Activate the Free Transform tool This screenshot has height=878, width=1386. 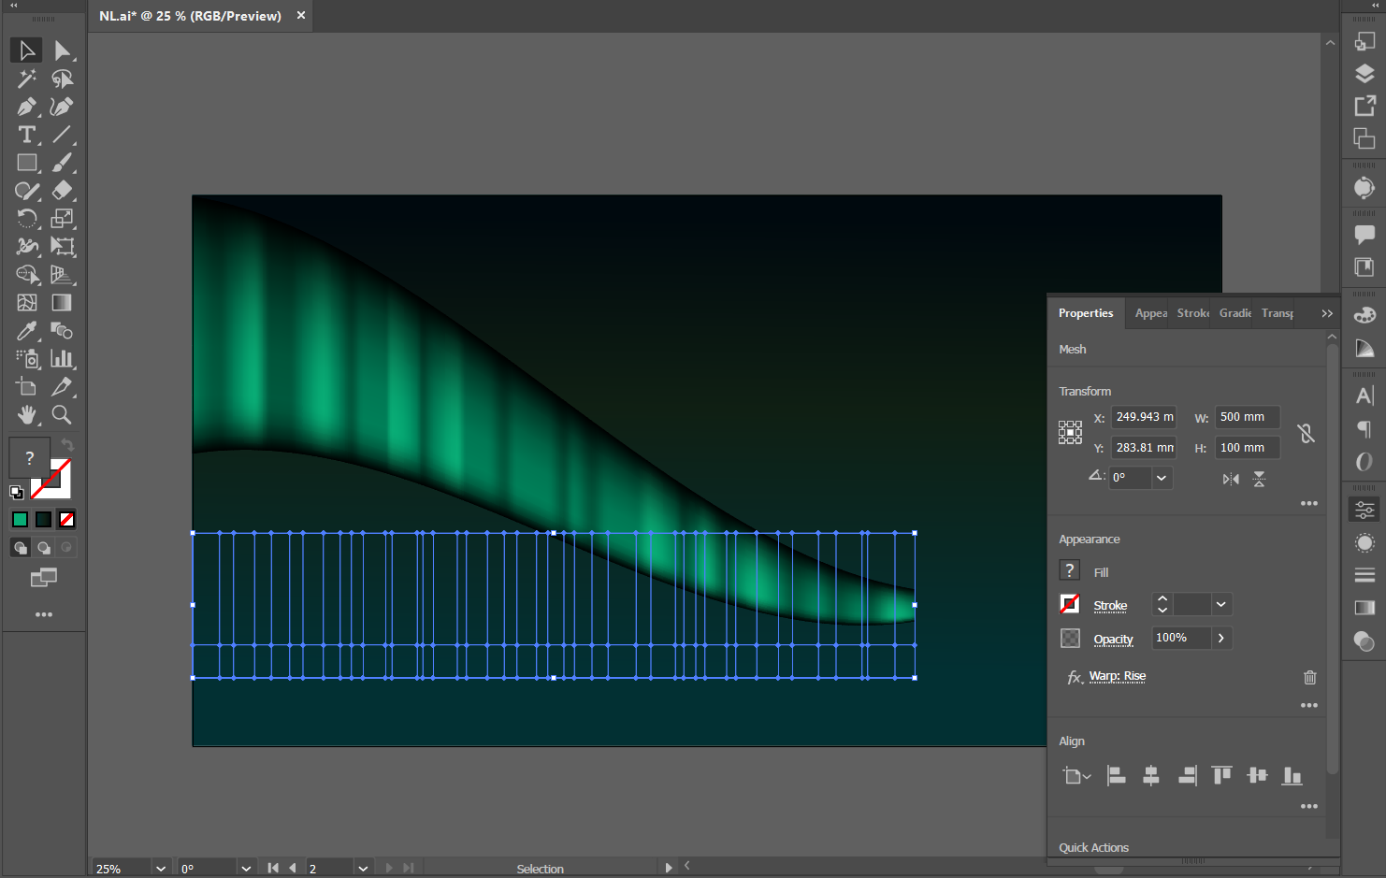pyautogui.click(x=62, y=247)
